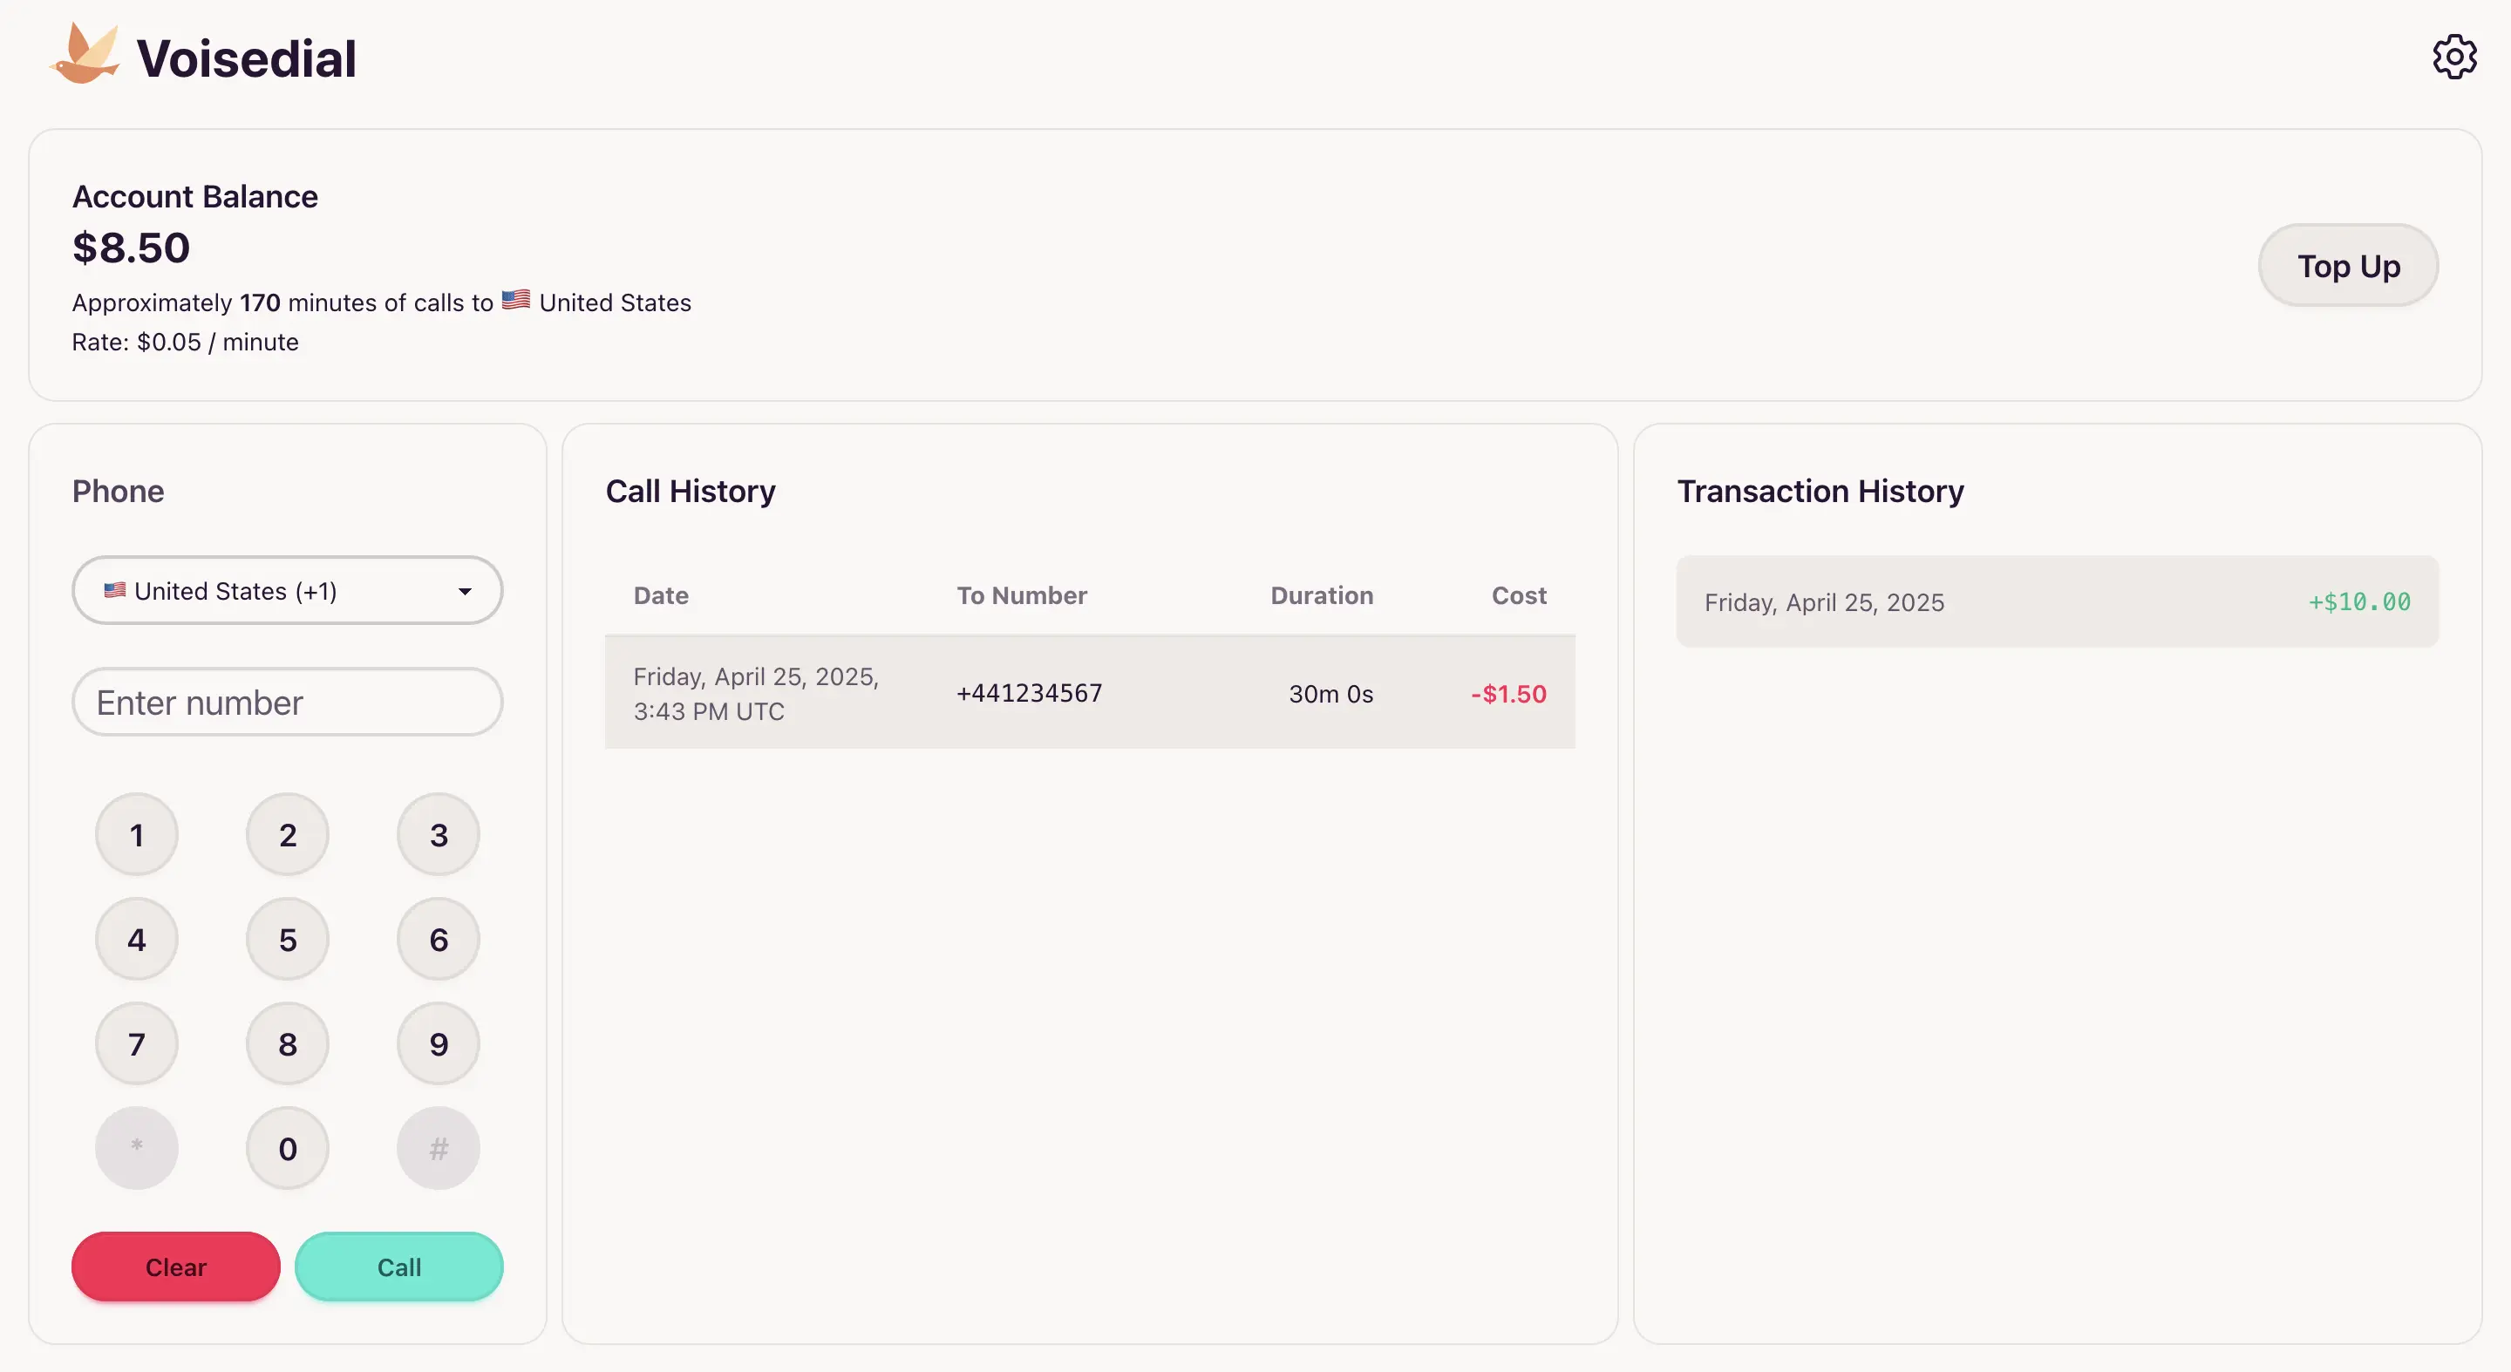This screenshot has width=2511, height=1372.
Task: Clear the entered phone number
Action: tap(175, 1267)
